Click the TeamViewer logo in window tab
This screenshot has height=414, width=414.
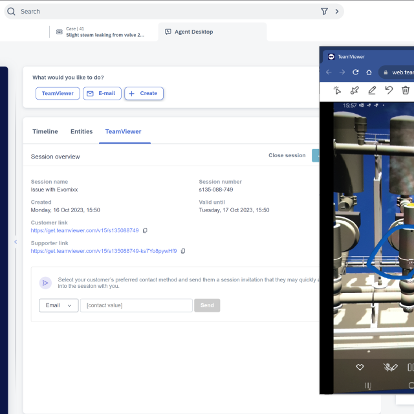tap(331, 57)
